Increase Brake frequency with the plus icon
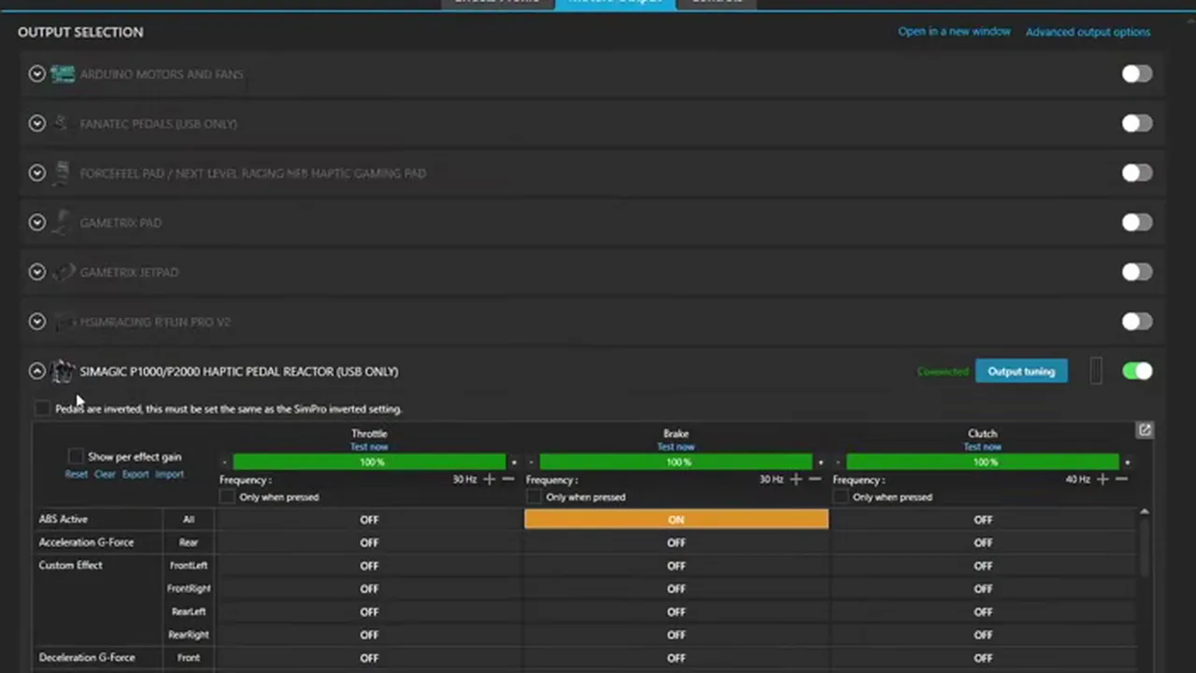The height and width of the screenshot is (673, 1196). pyautogui.click(x=795, y=479)
